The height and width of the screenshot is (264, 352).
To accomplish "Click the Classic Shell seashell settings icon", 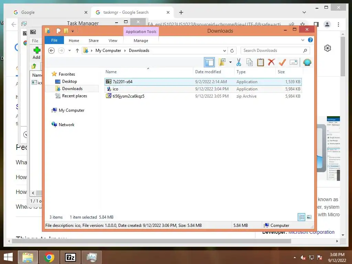I will (x=307, y=62).
